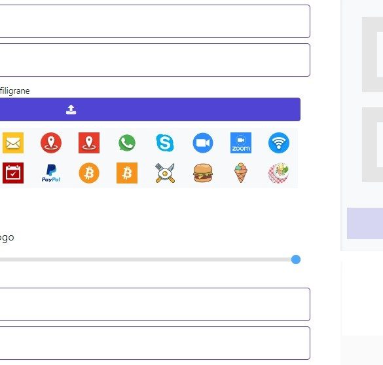Pick the Skype logo icon
Image resolution: width=383 pixels, height=365 pixels.
(x=165, y=143)
